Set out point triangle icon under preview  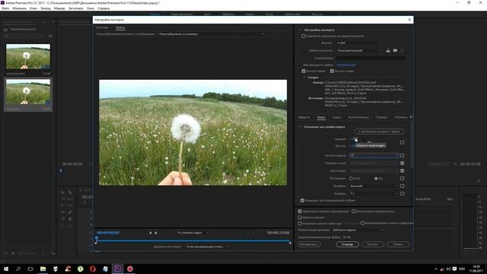(156, 233)
